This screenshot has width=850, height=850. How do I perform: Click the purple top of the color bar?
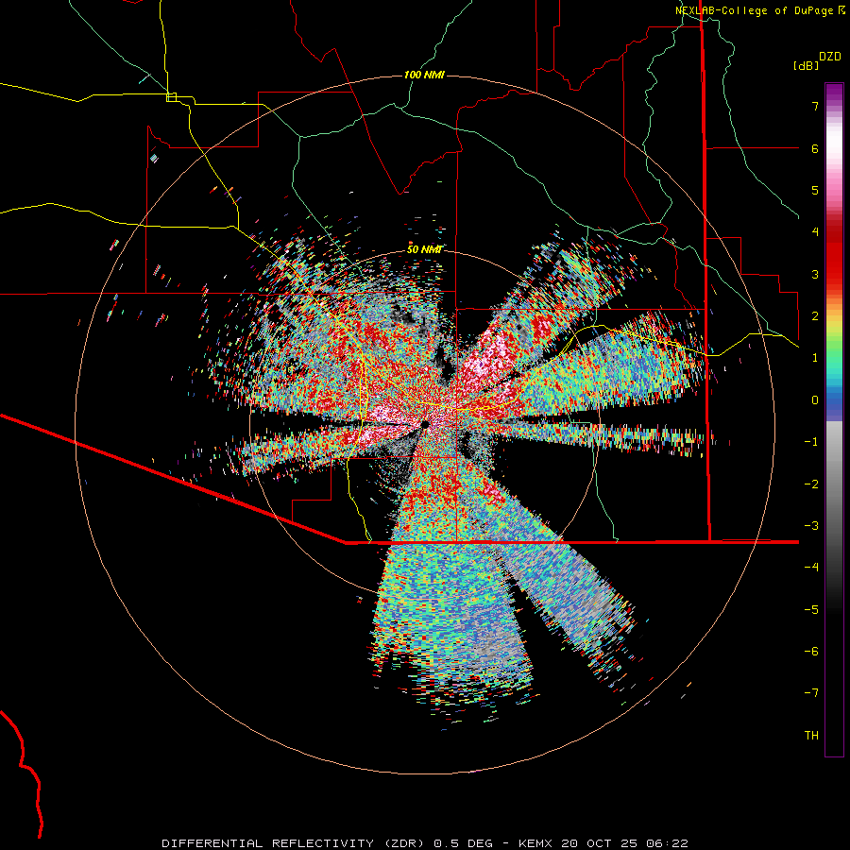834,93
